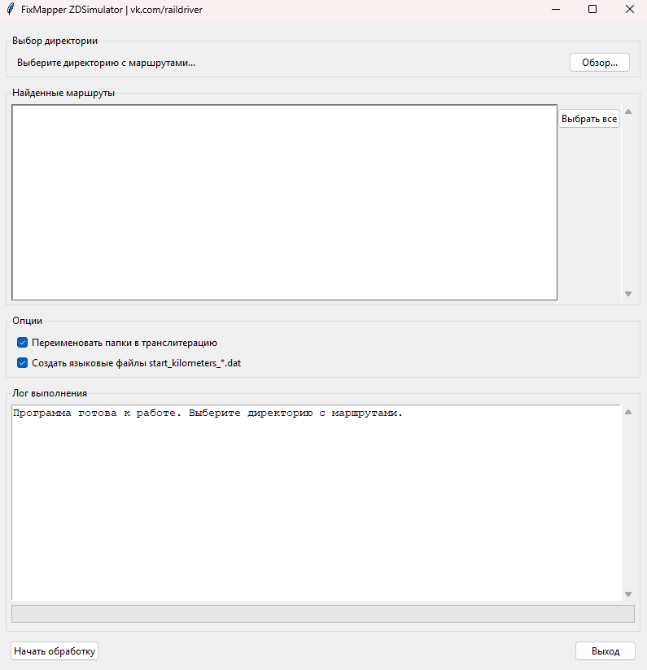The width and height of the screenshot is (647, 670).
Task: Toggle Создать языковые файлы start_kilometers checkbox
Action: [22, 363]
